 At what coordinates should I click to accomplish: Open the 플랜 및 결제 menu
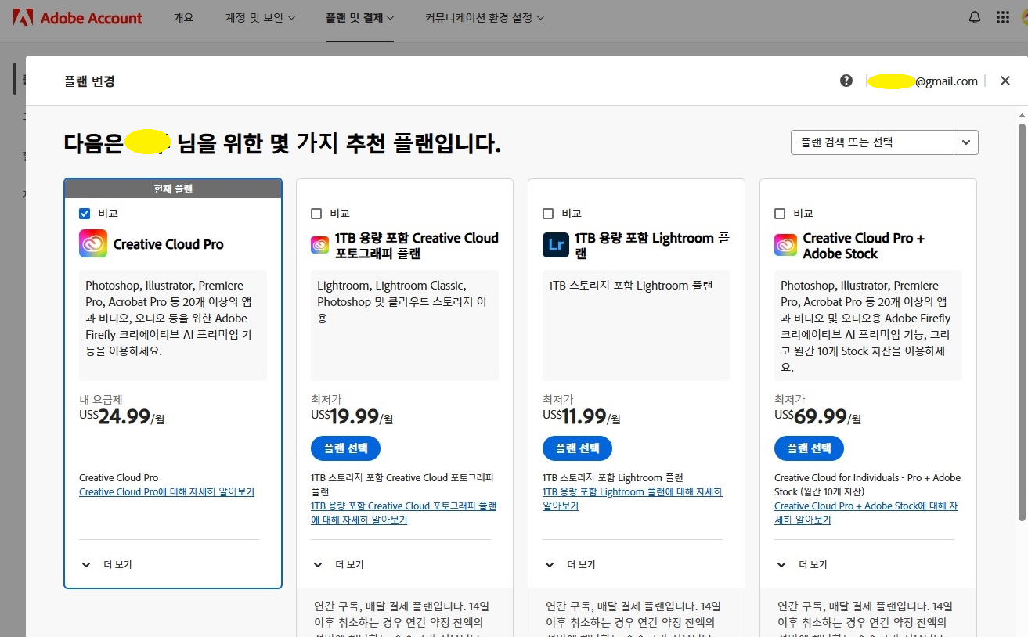[x=359, y=17]
